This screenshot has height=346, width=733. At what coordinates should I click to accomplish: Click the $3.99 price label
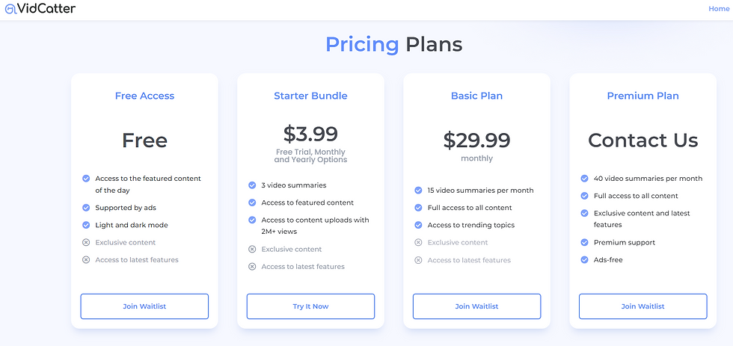(x=310, y=134)
